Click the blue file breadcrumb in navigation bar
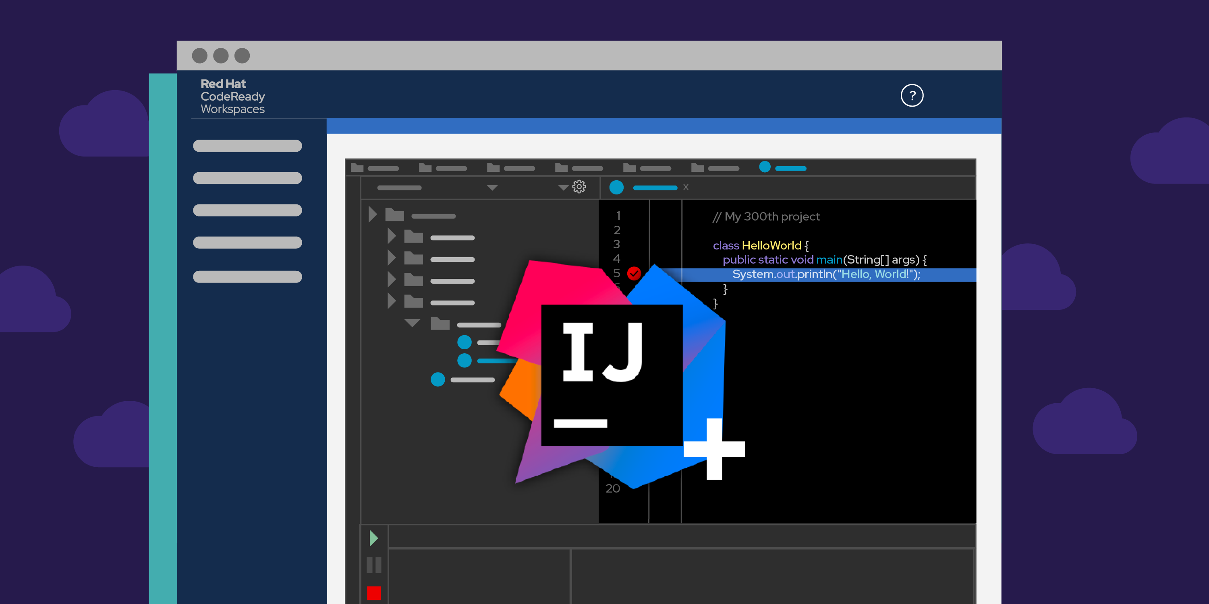The image size is (1209, 604). [782, 167]
